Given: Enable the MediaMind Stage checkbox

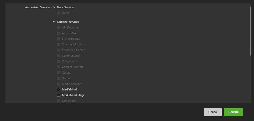Looking at the screenshot, I should 58,95.
